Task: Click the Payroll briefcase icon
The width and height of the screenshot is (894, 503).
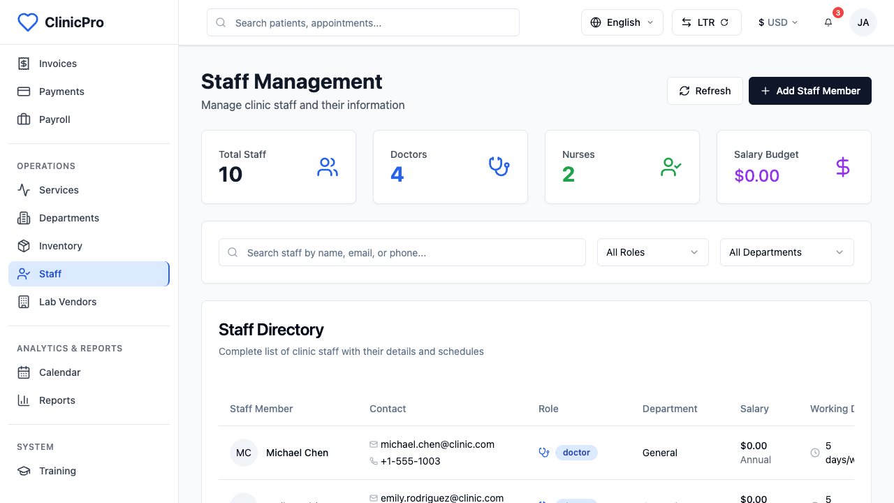Action: (24, 119)
